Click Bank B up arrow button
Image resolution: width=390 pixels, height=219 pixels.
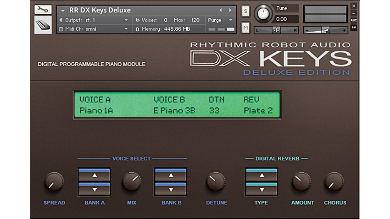[171, 175]
